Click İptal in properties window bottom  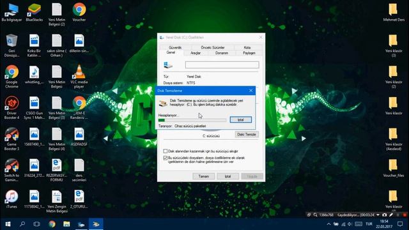click(x=228, y=176)
